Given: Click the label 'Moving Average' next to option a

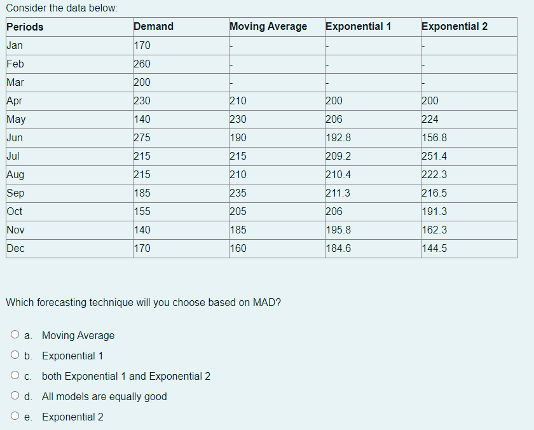Looking at the screenshot, I should coord(78,335).
